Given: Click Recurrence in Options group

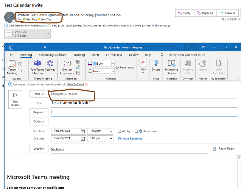Looking at the screenshot, I should (124, 67).
